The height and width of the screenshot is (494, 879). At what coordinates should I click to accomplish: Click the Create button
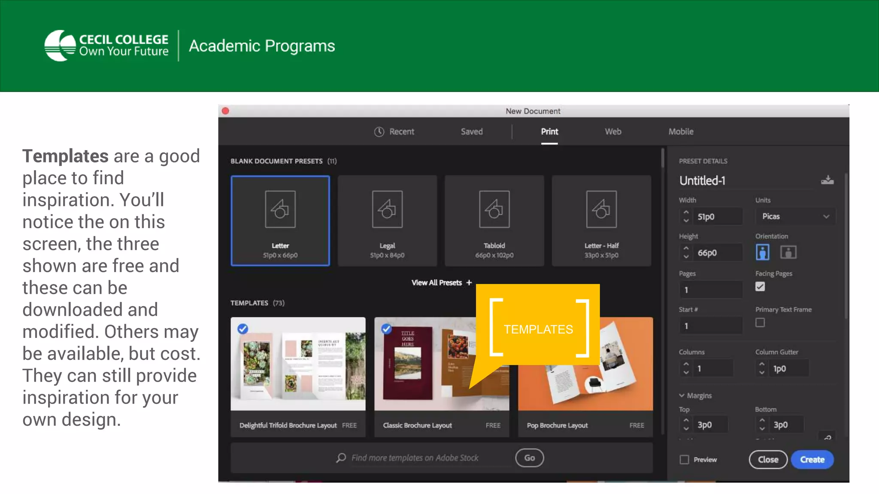coord(812,460)
